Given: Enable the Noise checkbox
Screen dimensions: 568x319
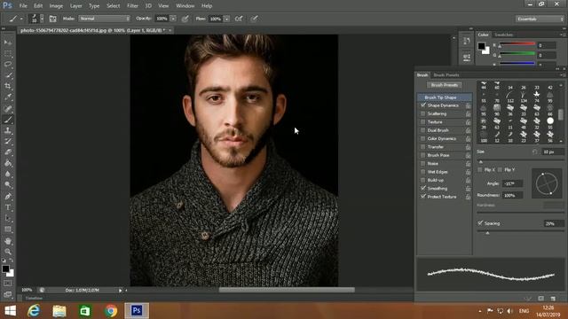Looking at the screenshot, I should click(423, 163).
